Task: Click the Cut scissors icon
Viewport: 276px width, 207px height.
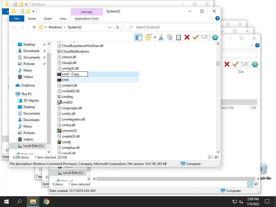Action: [161, 37]
